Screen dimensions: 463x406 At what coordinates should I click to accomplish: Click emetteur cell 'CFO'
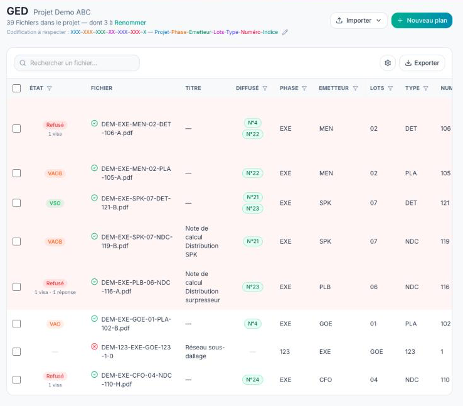click(x=326, y=380)
